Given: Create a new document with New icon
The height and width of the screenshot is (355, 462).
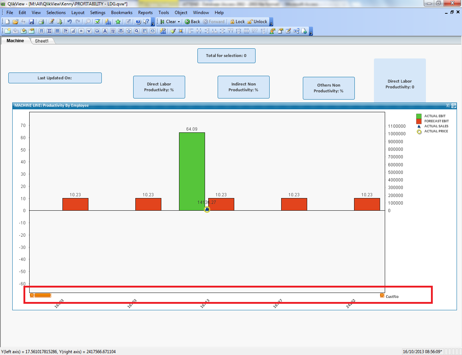Looking at the screenshot, I should pos(7,22).
